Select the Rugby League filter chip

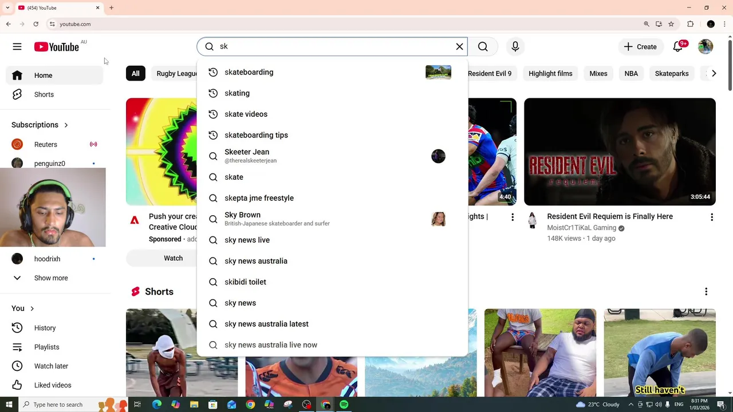(x=174, y=73)
